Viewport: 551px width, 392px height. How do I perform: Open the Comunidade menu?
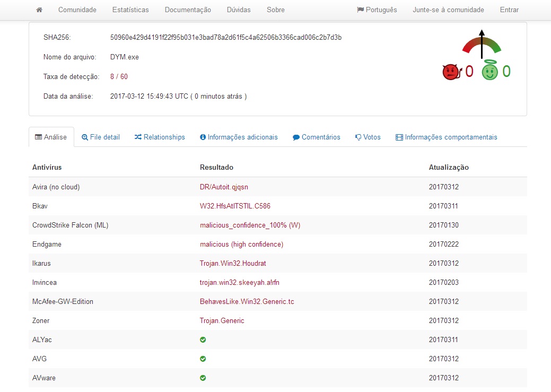click(77, 10)
